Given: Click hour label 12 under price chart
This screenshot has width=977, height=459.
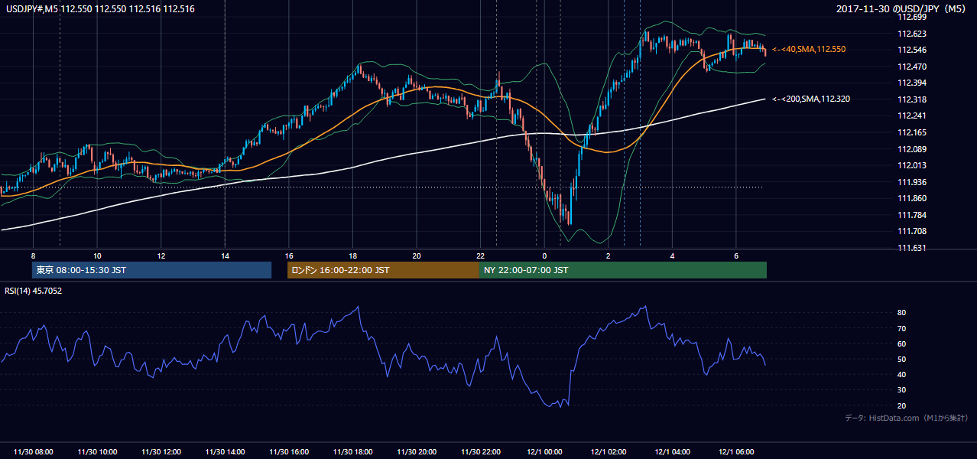Looking at the screenshot, I should pyautogui.click(x=161, y=256).
